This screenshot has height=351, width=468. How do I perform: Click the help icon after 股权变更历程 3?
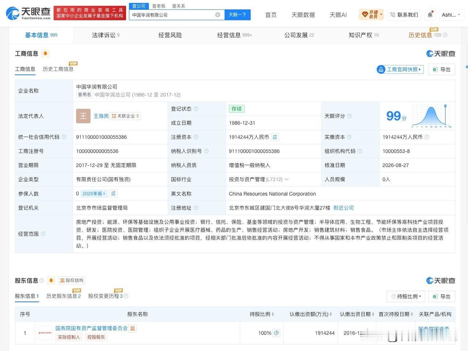coord(126,296)
